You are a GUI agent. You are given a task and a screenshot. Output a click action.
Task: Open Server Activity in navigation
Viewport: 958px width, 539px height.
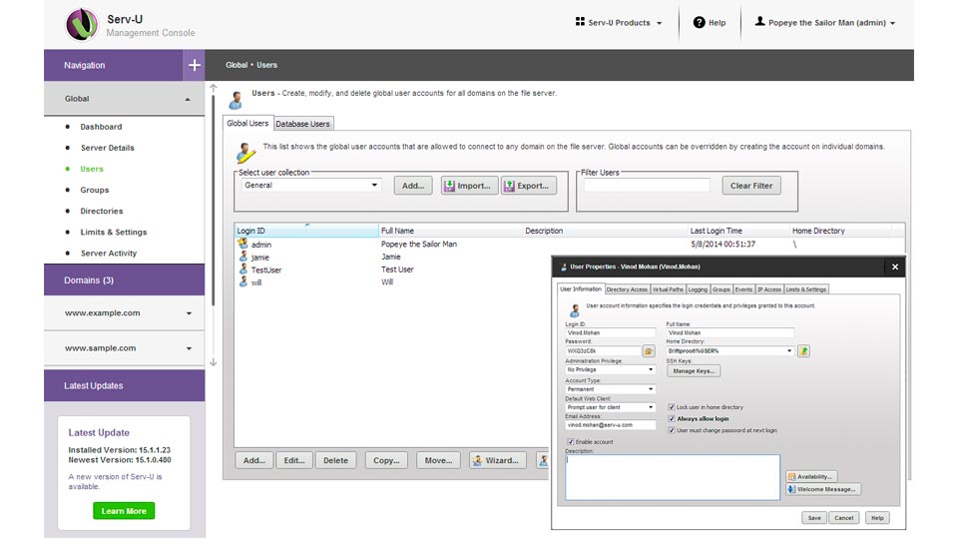tap(108, 253)
